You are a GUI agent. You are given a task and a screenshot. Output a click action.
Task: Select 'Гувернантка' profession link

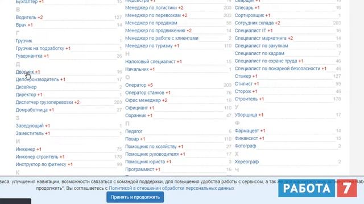(29, 56)
